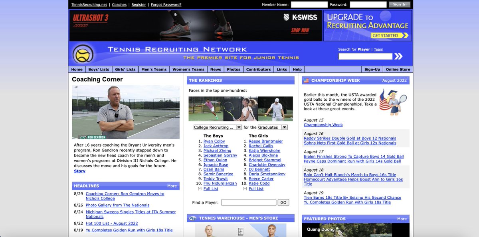Click the Sign In button
Image resolution: width=479 pixels, height=237 pixels.
click(x=399, y=5)
